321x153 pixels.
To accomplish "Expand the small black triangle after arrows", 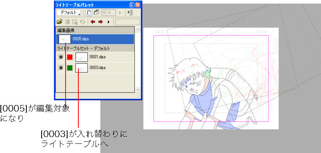I will 109,22.
